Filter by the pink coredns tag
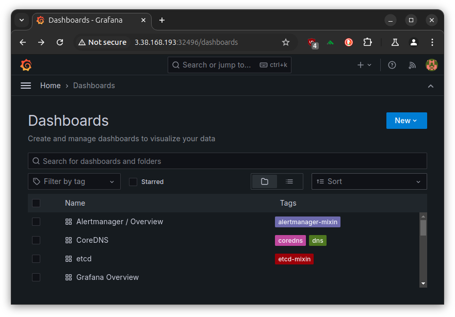 [290, 241]
